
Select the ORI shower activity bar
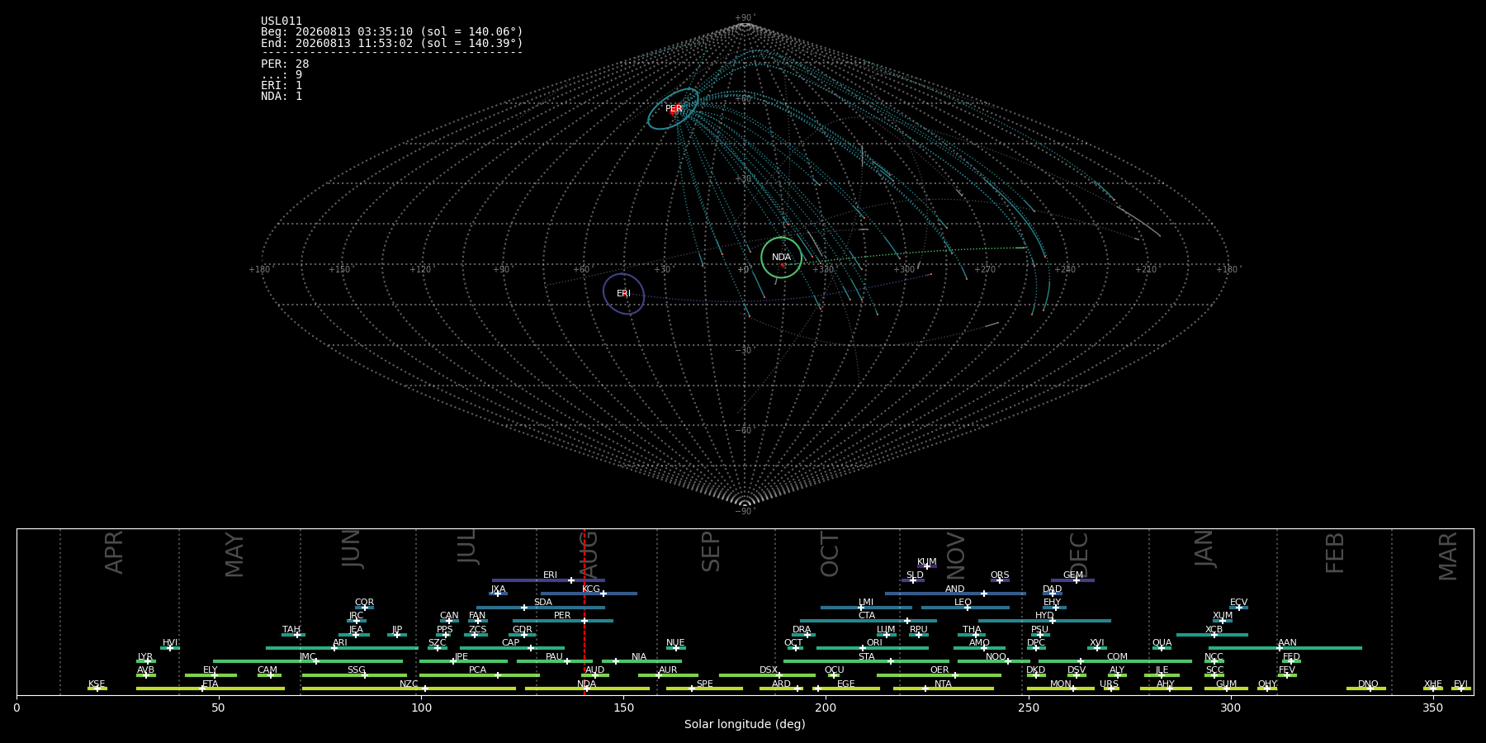coord(873,648)
